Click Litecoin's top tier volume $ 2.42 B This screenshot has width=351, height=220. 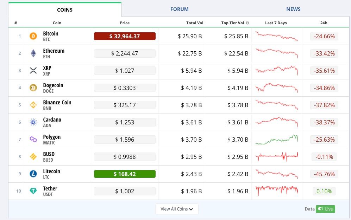coord(238,174)
